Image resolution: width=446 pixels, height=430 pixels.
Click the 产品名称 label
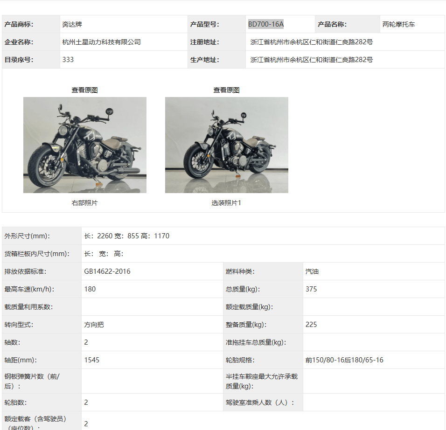coord(332,24)
